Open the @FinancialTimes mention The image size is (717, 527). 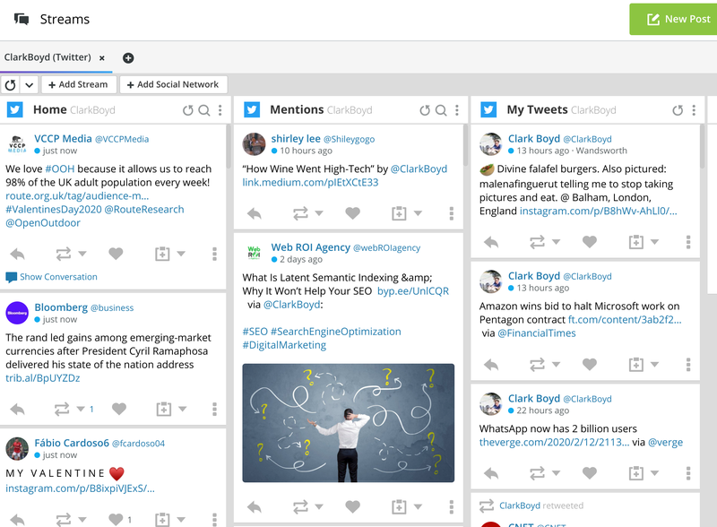pyautogui.click(x=537, y=333)
